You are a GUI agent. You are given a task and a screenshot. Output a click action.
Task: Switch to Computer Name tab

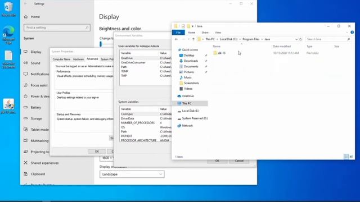pos(61,59)
